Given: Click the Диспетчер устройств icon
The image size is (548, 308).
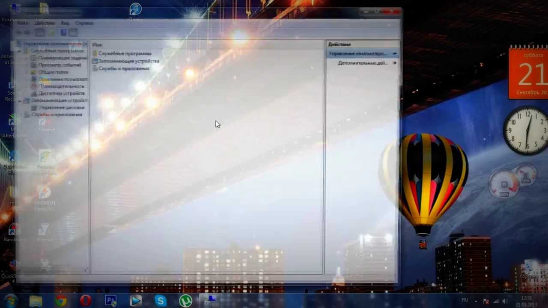Looking at the screenshot, I should pos(34,93).
